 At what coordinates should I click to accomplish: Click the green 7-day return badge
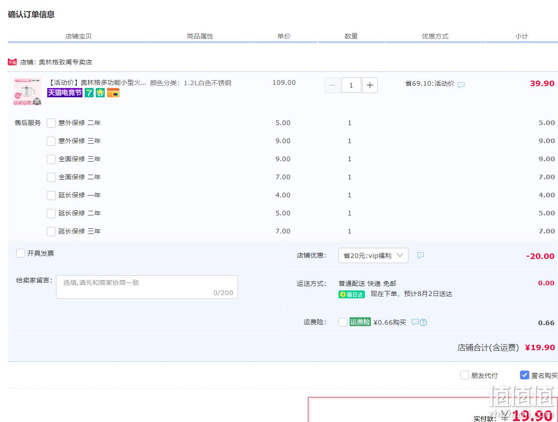89,93
